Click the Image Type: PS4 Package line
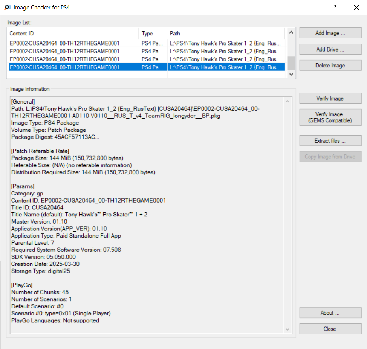Screen dimensions: 367x349 45,123
